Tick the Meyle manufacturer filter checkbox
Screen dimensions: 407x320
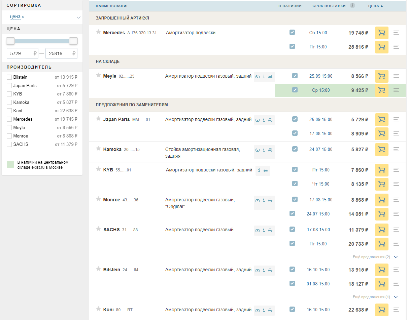[9, 128]
